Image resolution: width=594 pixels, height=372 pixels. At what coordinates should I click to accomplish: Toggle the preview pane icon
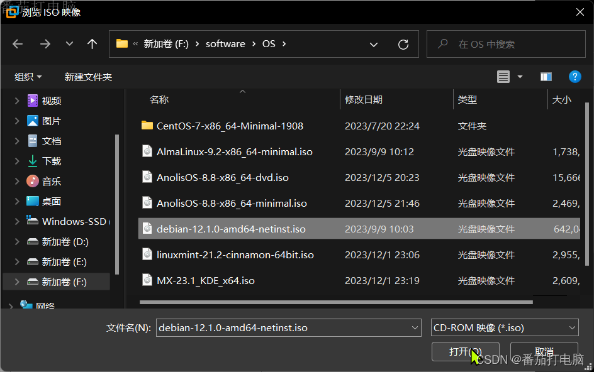(x=546, y=77)
